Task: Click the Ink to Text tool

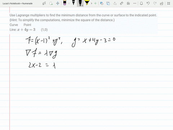Action: (x=115, y=3)
